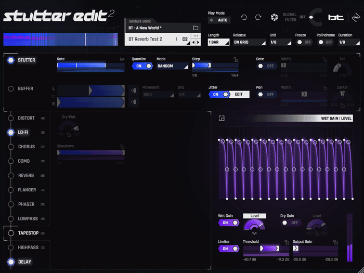Open the Grid 1/8 dropdown

click(280, 42)
